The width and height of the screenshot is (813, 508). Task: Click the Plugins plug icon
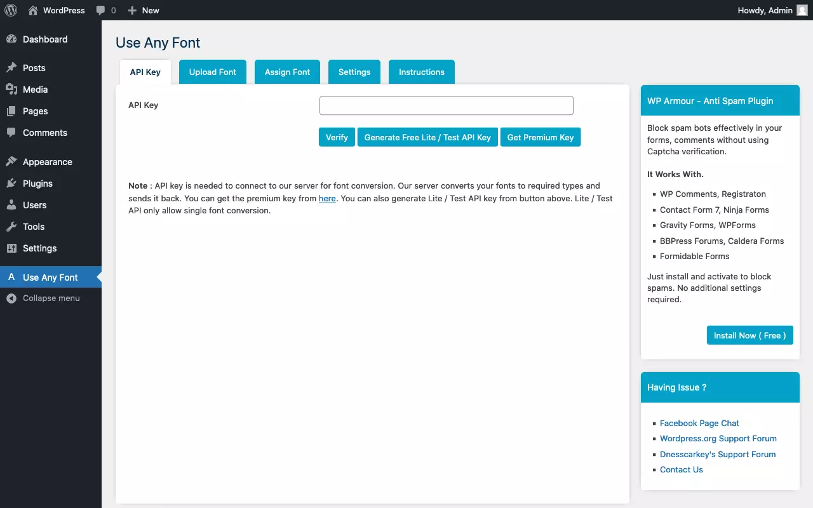pos(11,184)
